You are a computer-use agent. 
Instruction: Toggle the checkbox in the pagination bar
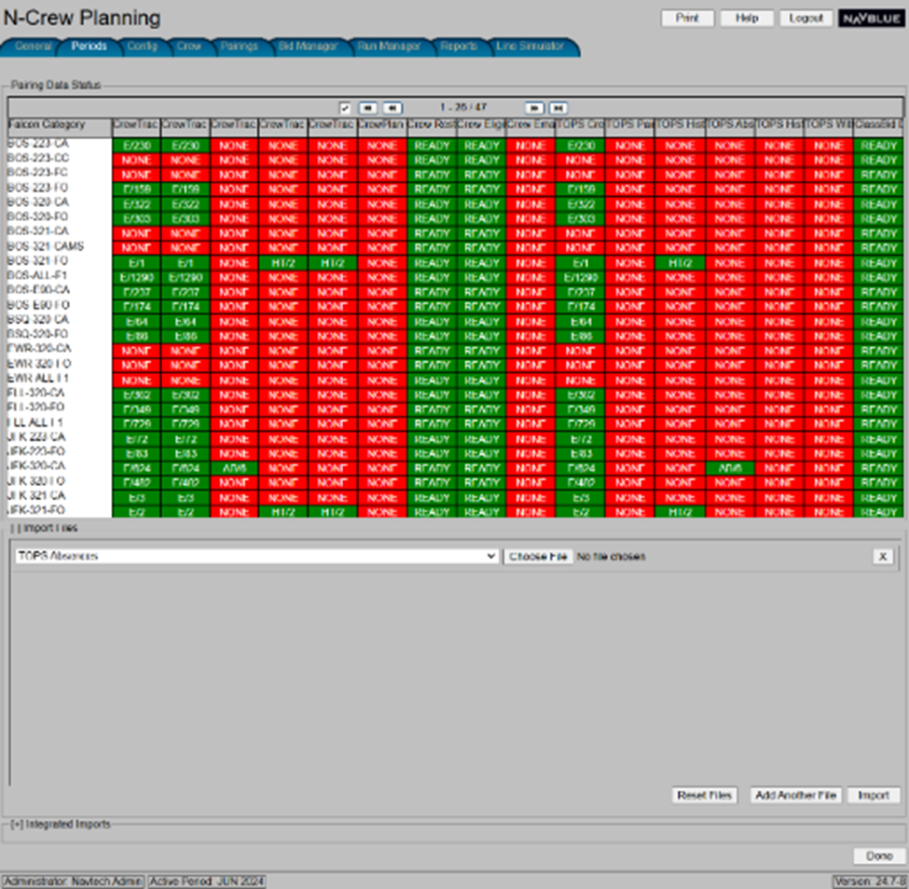[x=345, y=108]
